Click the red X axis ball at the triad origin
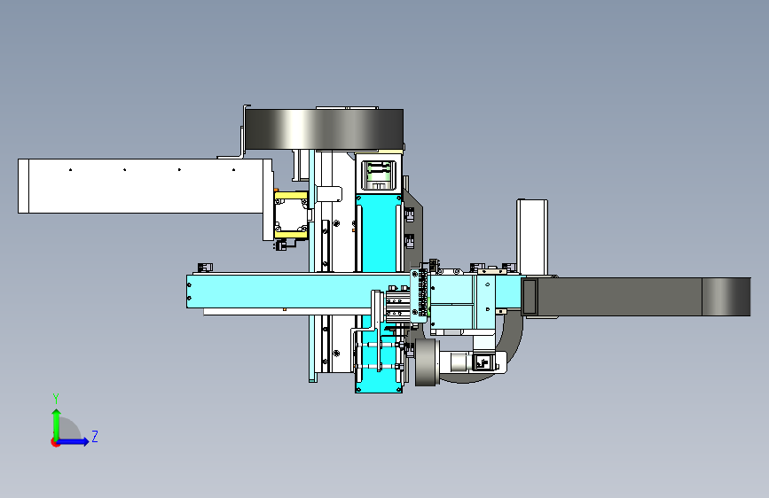Image resolution: width=769 pixels, height=498 pixels. tap(55, 442)
